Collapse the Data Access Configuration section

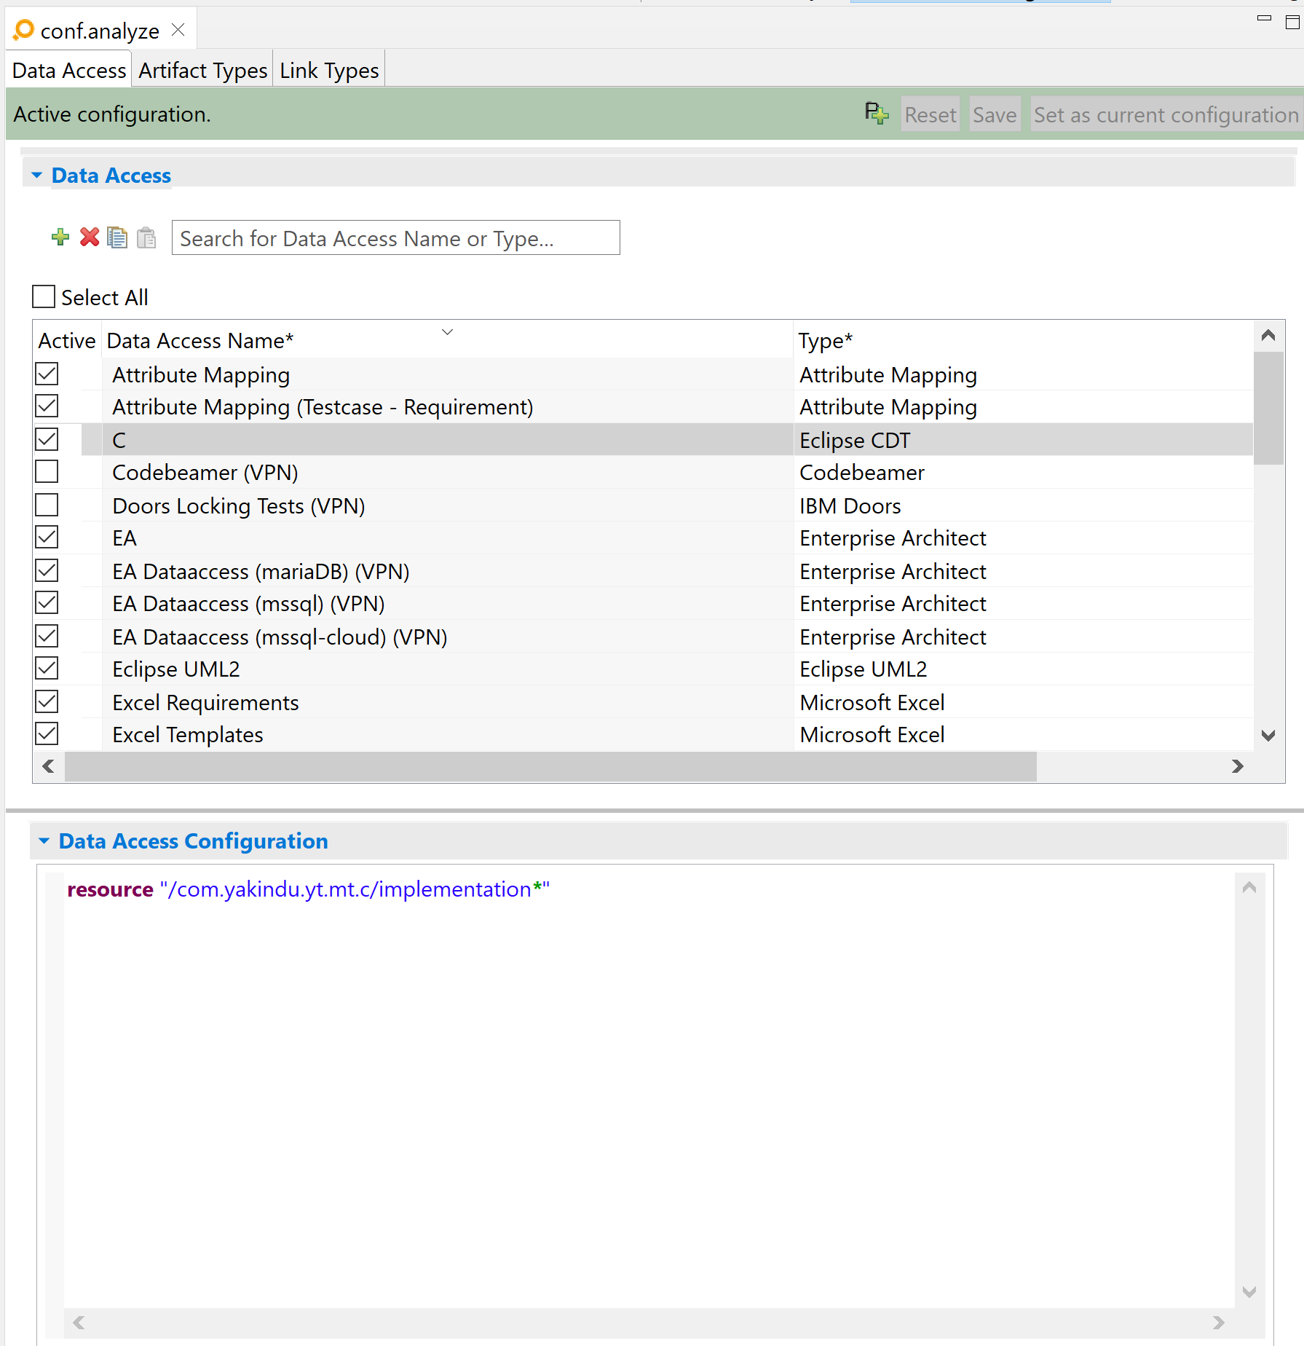(x=44, y=841)
